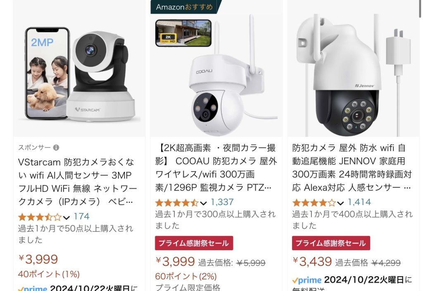Open the VStarcam 防犯カメラ title link

[78, 182]
